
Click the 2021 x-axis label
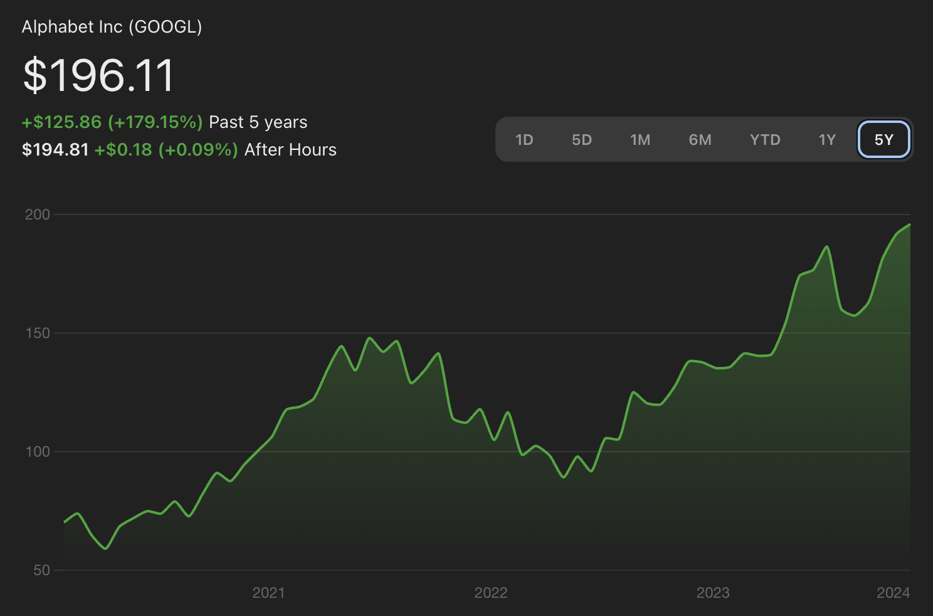268,593
